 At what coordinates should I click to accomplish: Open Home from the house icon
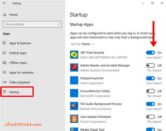click(5, 15)
